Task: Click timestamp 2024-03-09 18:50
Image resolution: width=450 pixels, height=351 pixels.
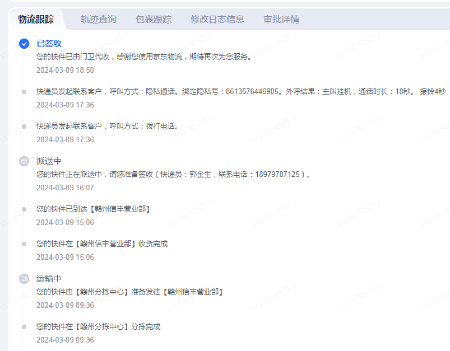Action: 65,71
